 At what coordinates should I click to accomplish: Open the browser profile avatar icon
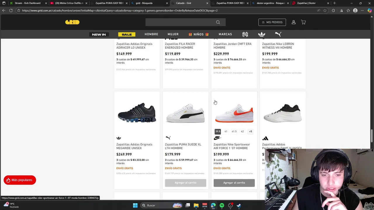pyautogui.click(x=355, y=10)
